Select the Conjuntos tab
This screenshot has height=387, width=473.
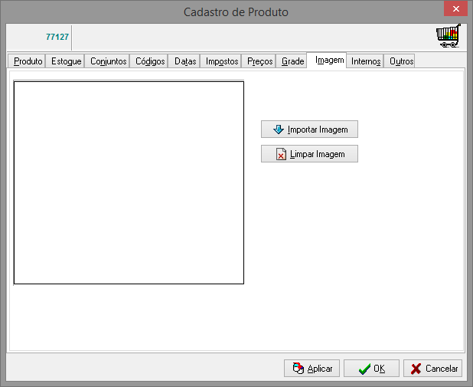coord(108,61)
